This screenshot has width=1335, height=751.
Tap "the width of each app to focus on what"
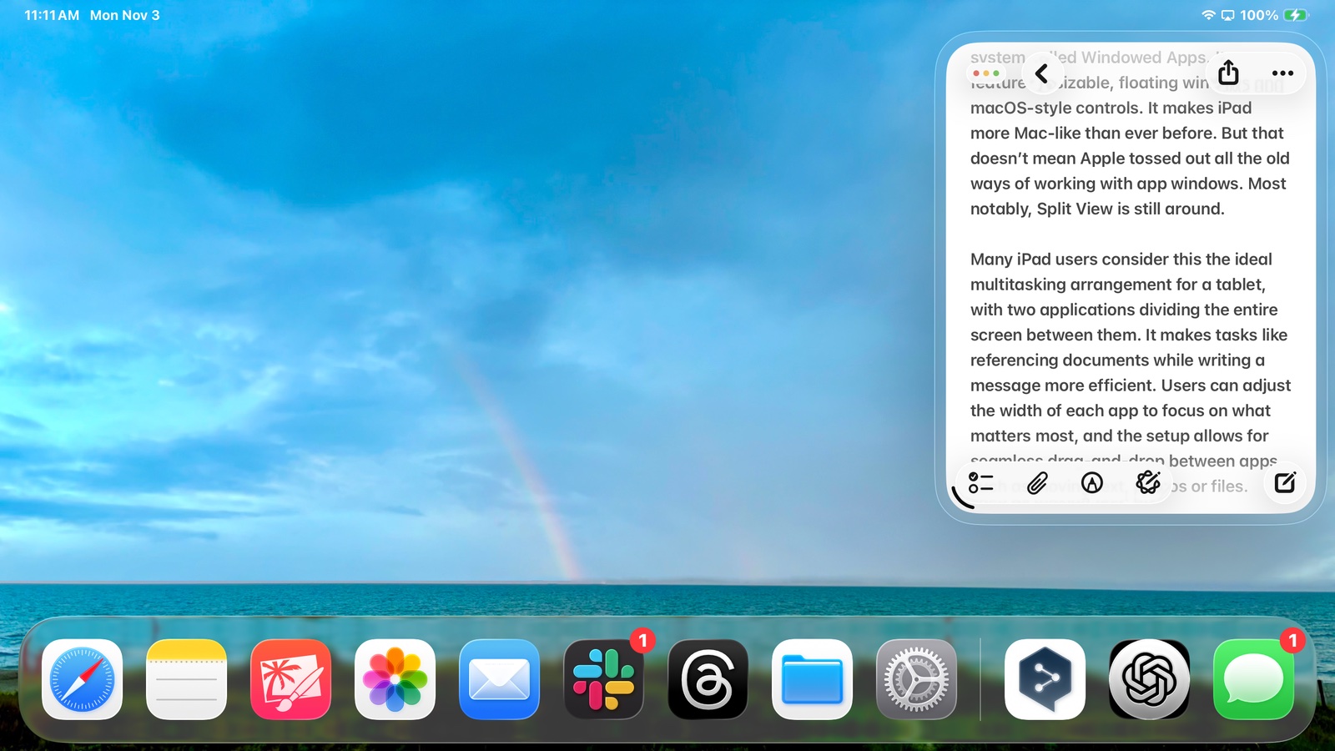tap(1121, 411)
